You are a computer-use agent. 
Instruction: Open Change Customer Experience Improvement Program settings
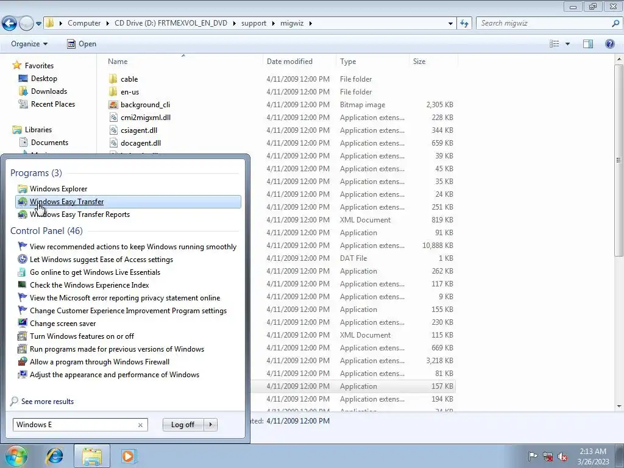pyautogui.click(x=128, y=311)
